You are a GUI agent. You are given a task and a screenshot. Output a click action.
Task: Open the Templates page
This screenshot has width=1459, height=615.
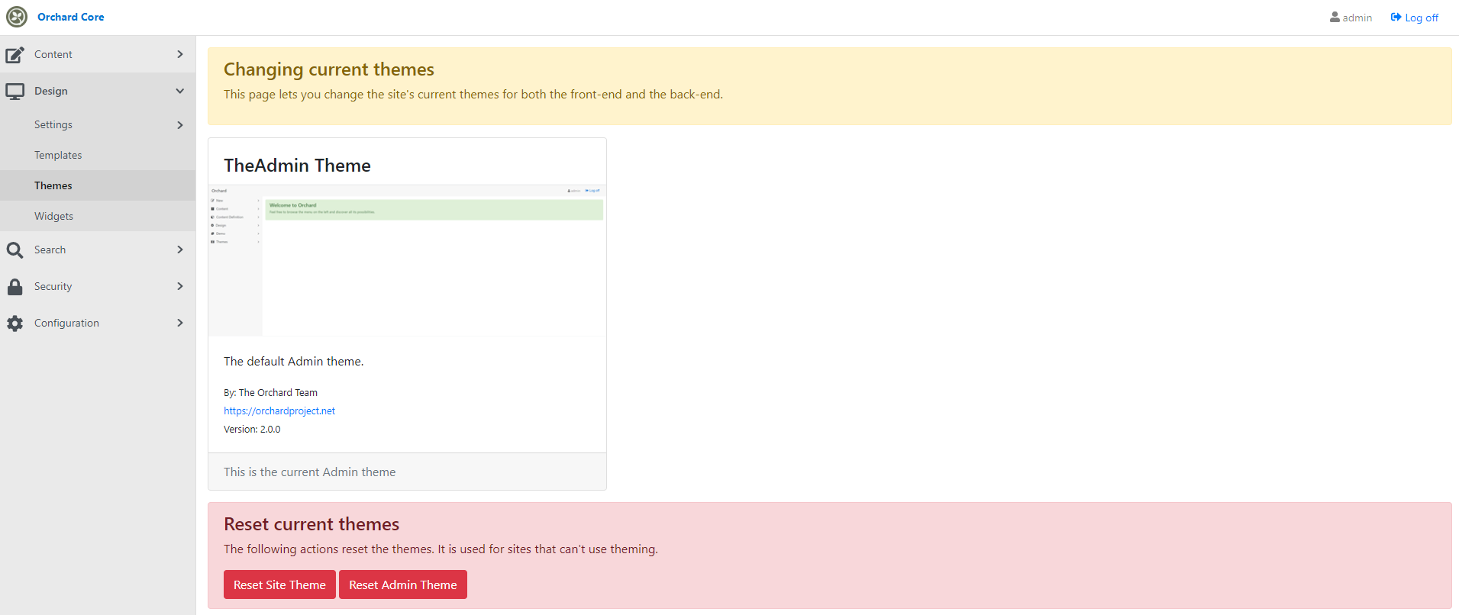[98, 155]
